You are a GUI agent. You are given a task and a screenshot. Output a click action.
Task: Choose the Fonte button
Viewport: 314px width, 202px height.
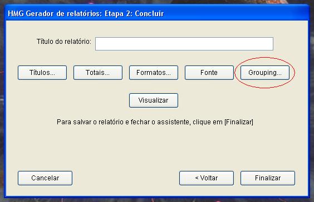pos(209,73)
